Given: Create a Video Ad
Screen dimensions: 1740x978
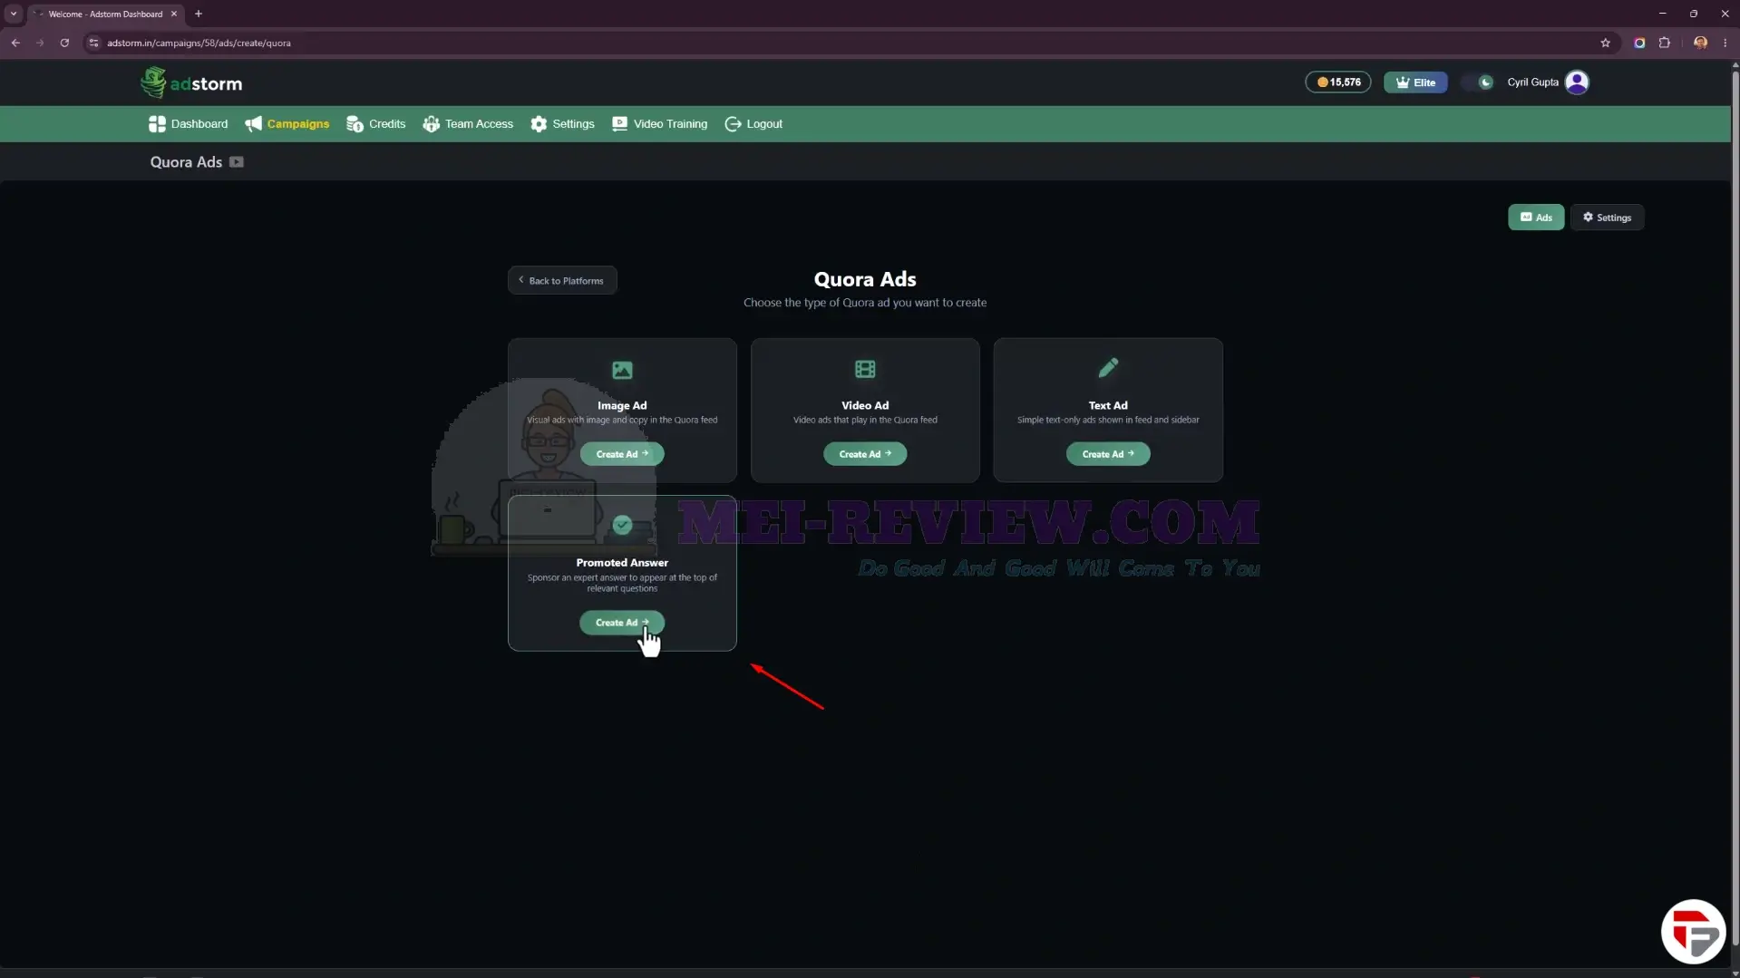Looking at the screenshot, I should coord(865,454).
